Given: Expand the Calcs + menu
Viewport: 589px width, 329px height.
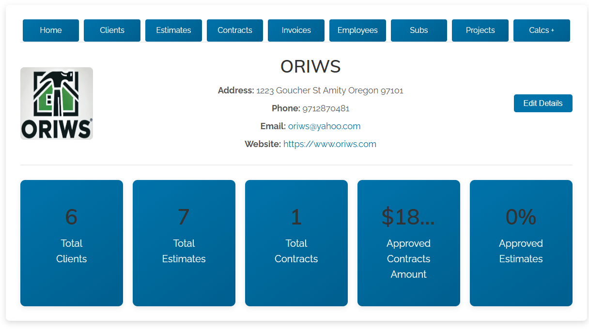Looking at the screenshot, I should (x=542, y=30).
